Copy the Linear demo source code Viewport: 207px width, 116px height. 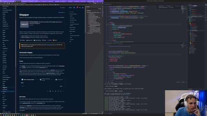pyautogui.click(x=56, y=91)
